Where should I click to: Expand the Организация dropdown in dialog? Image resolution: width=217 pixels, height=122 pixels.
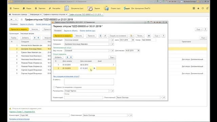click(x=110, y=40)
